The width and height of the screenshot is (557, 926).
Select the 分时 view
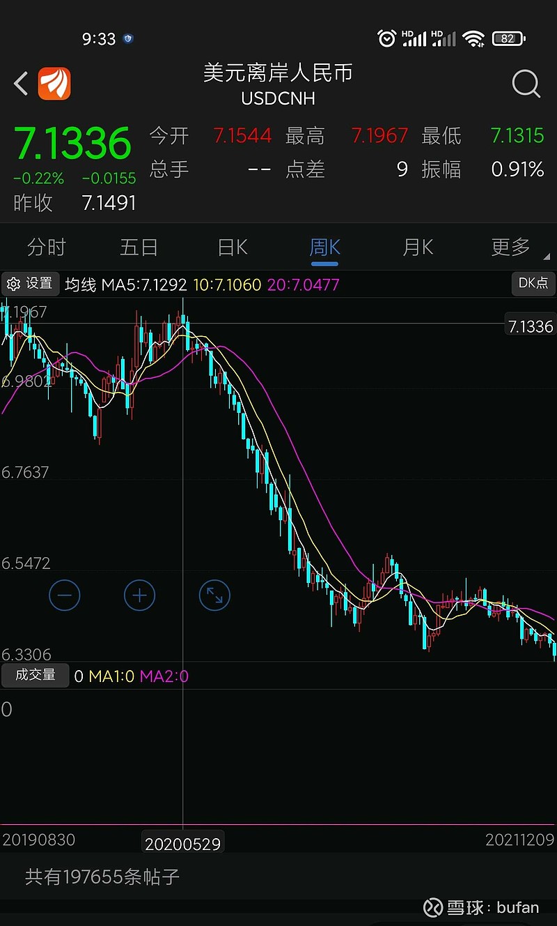coord(46,247)
